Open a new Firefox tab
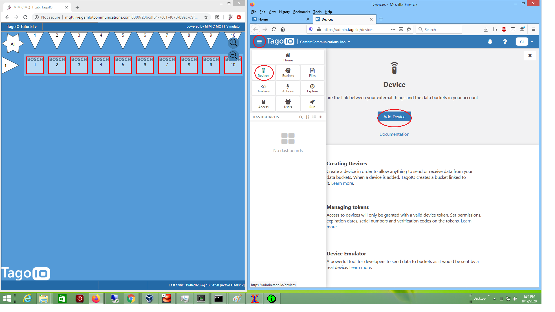 pos(381,19)
